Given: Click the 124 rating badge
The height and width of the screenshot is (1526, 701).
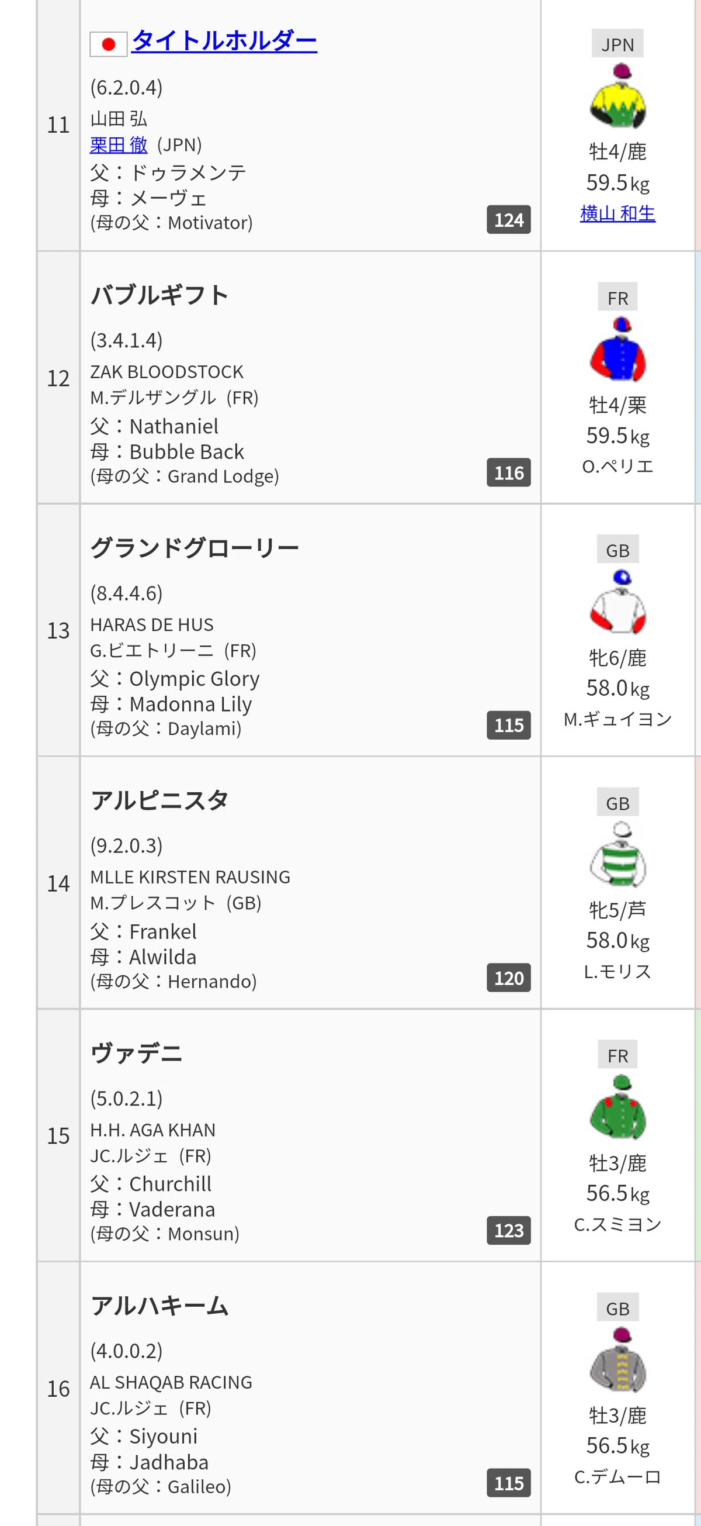Looking at the screenshot, I should [509, 220].
